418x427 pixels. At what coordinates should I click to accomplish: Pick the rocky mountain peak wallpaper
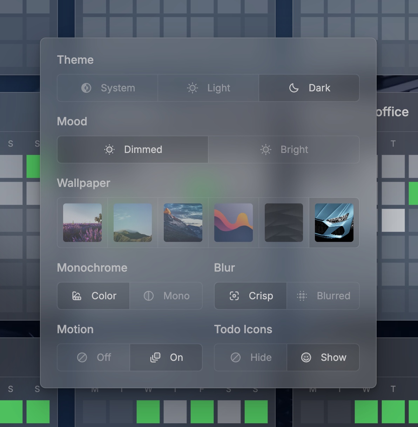[183, 223]
